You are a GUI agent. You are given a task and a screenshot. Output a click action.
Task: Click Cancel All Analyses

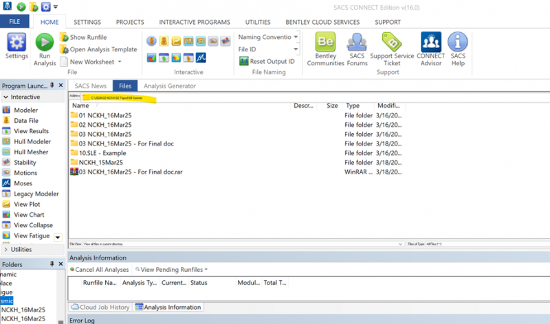point(99,269)
